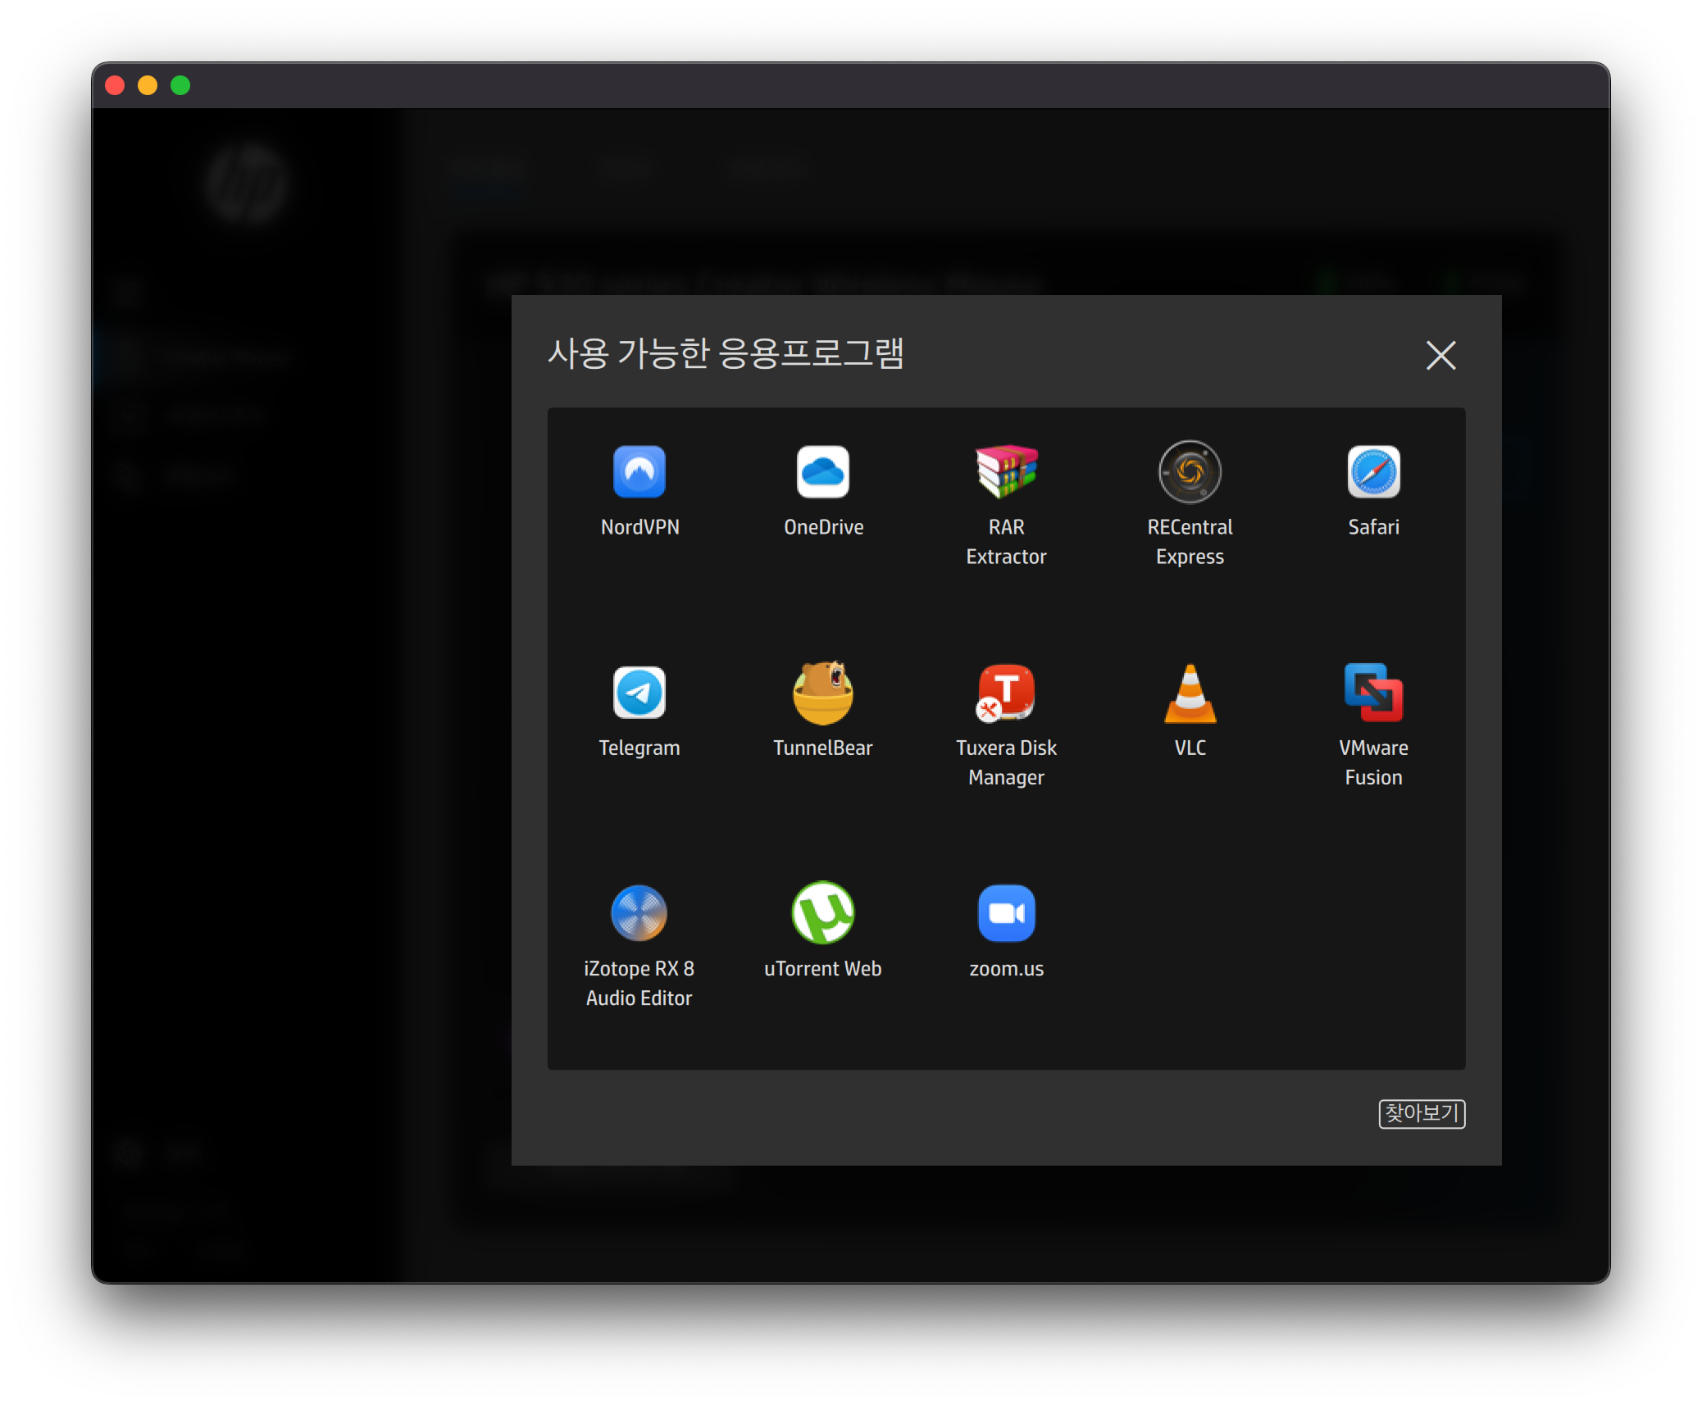Select the Telegram app icon
This screenshot has width=1702, height=1405.
[x=639, y=693]
